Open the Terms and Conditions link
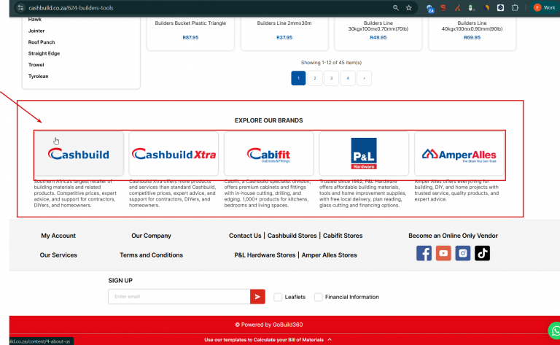The height and width of the screenshot is (345, 560). tap(151, 255)
